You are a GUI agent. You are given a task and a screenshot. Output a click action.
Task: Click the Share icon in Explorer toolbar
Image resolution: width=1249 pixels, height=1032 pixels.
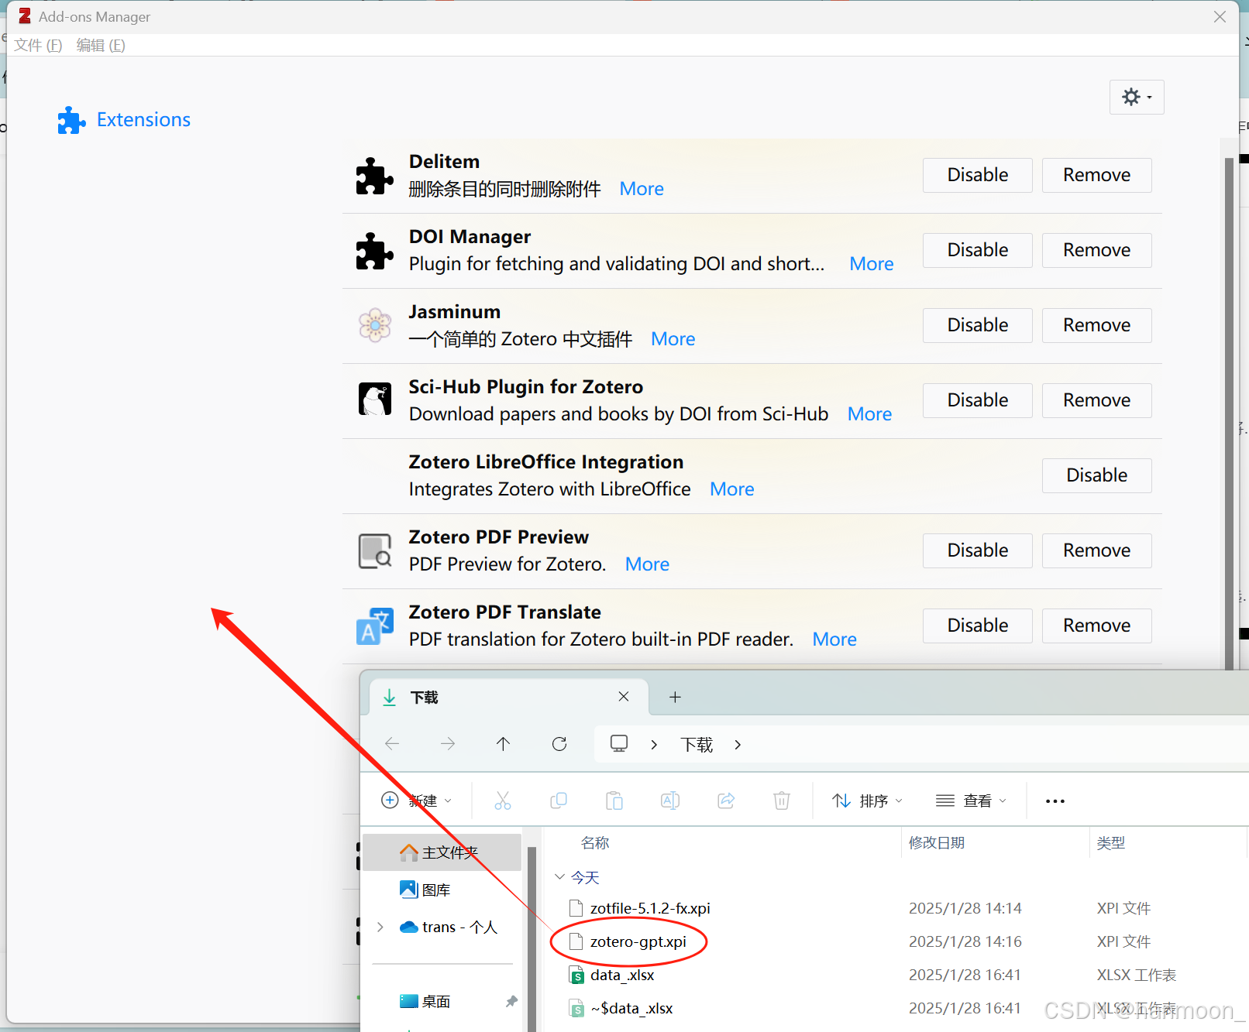pos(726,801)
